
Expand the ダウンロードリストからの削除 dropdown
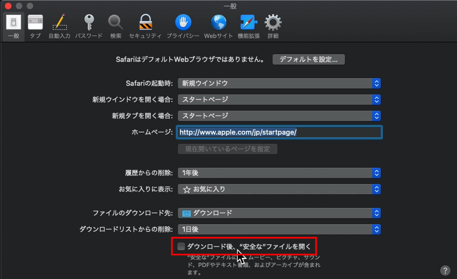click(279, 230)
